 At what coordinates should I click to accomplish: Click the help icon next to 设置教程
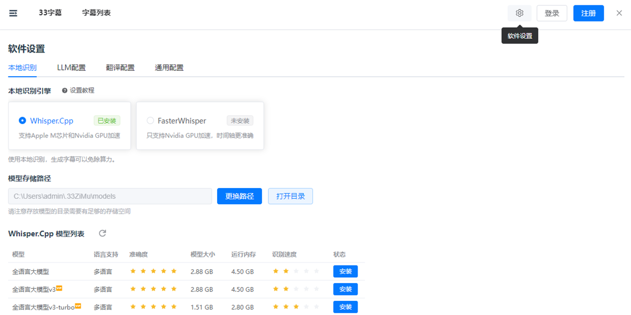[64, 90]
